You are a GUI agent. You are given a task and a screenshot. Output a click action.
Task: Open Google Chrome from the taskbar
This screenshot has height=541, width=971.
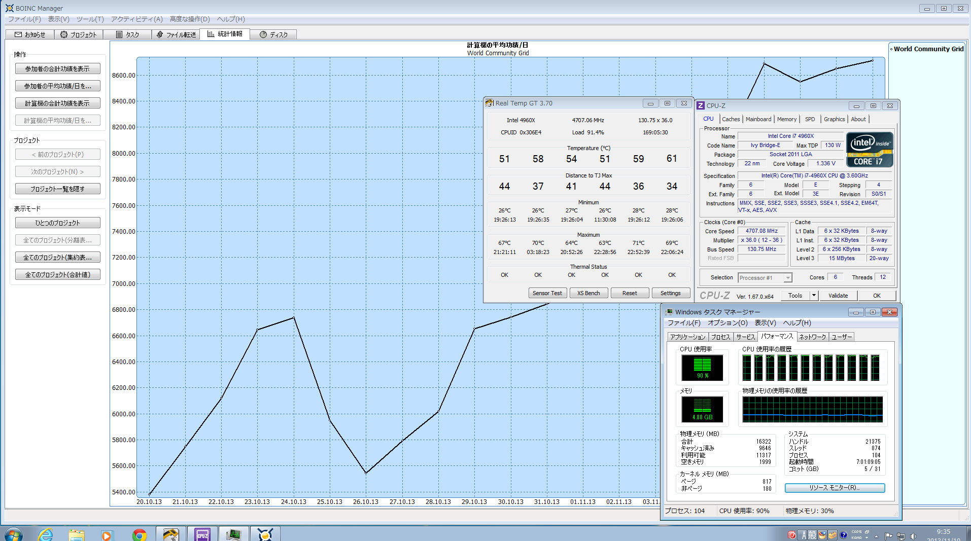pos(139,534)
